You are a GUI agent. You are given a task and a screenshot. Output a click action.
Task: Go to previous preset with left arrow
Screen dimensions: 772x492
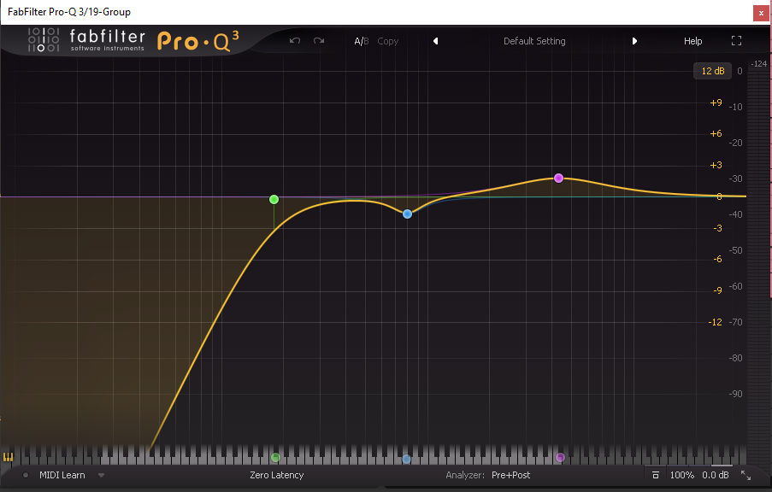[435, 41]
